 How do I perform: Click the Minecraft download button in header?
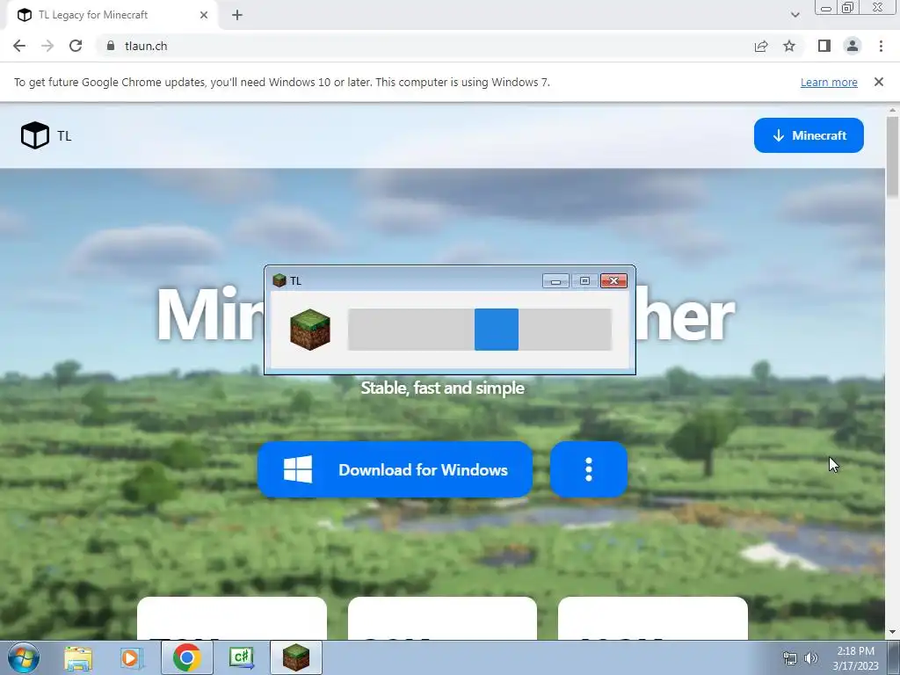(x=809, y=135)
